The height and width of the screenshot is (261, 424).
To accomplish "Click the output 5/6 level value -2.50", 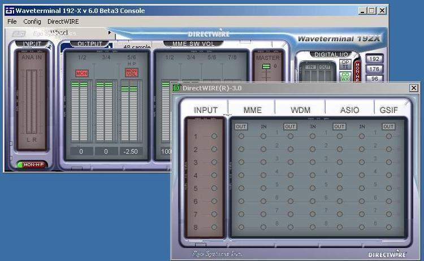I will pos(131,152).
